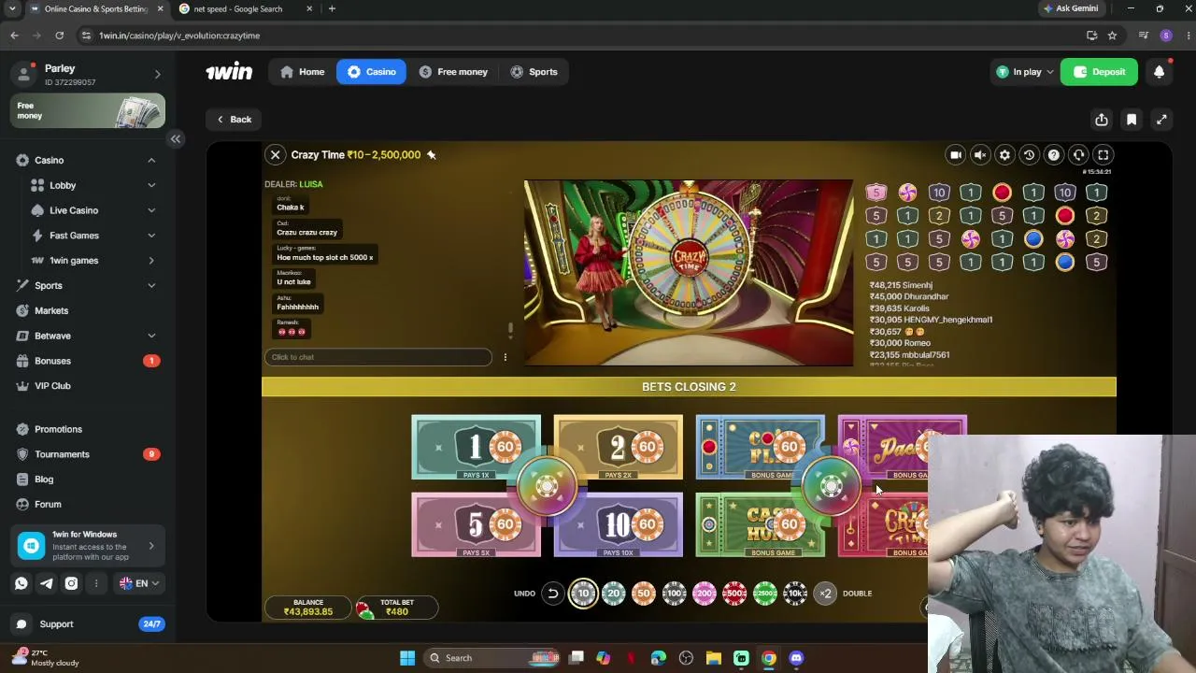Place a bet on number 1

(x=476, y=448)
